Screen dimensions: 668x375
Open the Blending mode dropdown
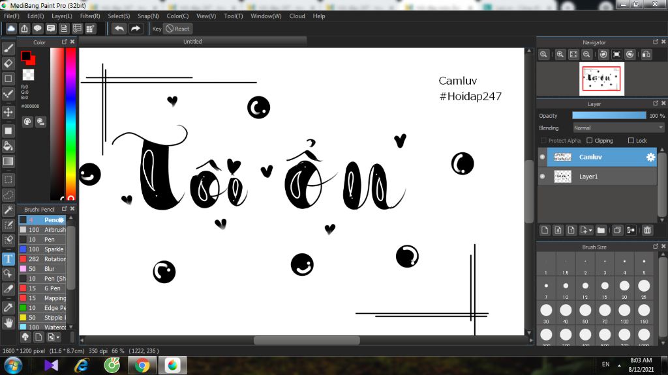[x=618, y=128]
